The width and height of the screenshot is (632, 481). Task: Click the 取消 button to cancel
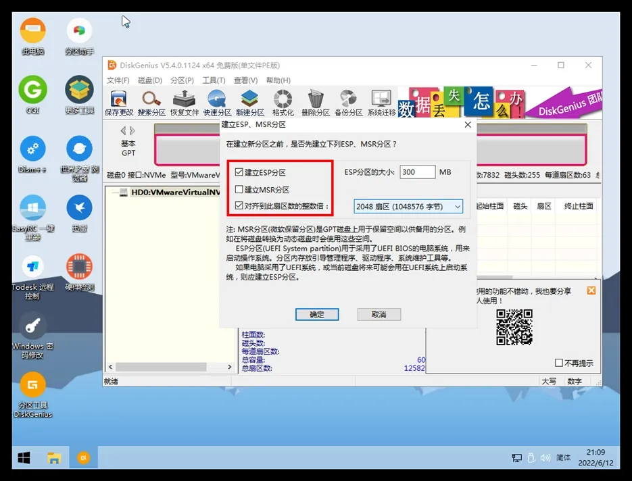(379, 315)
